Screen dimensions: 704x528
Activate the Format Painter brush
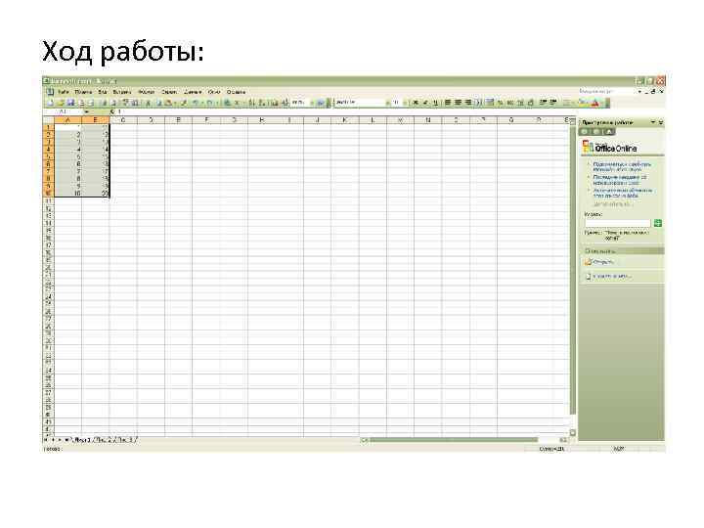pos(183,103)
